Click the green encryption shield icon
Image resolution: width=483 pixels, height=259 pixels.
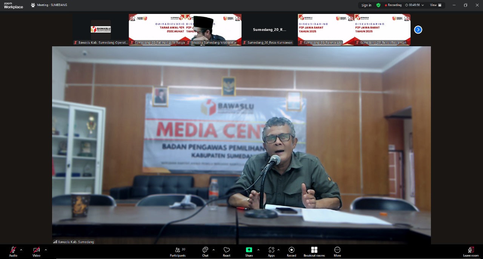[378, 5]
